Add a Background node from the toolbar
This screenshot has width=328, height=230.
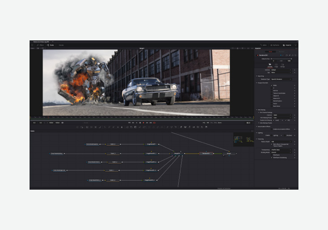(87, 127)
